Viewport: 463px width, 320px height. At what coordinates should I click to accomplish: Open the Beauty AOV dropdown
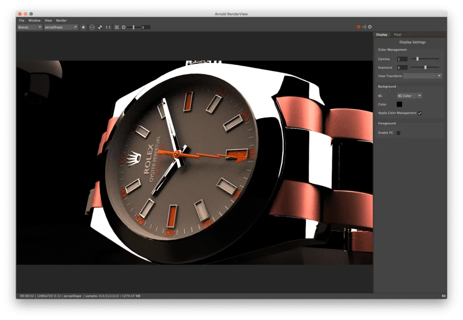30,27
